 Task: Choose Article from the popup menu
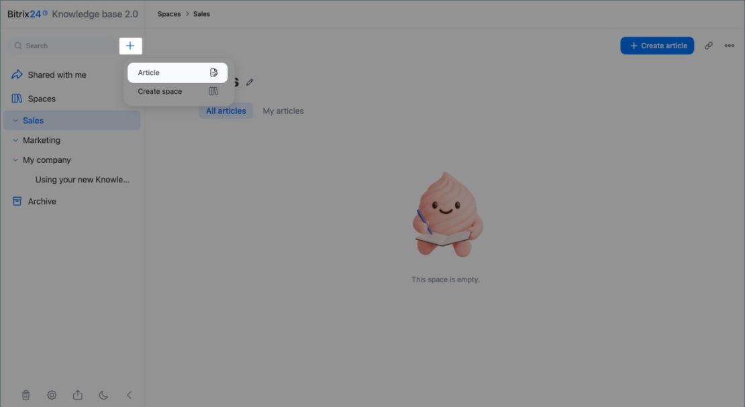(177, 72)
